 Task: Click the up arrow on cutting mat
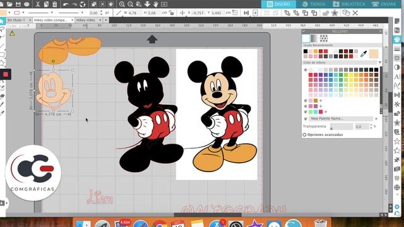[152, 39]
